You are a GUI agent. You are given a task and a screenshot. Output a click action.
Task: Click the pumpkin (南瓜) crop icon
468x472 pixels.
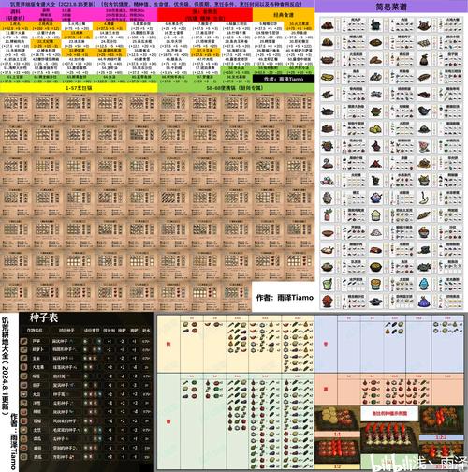point(24,438)
